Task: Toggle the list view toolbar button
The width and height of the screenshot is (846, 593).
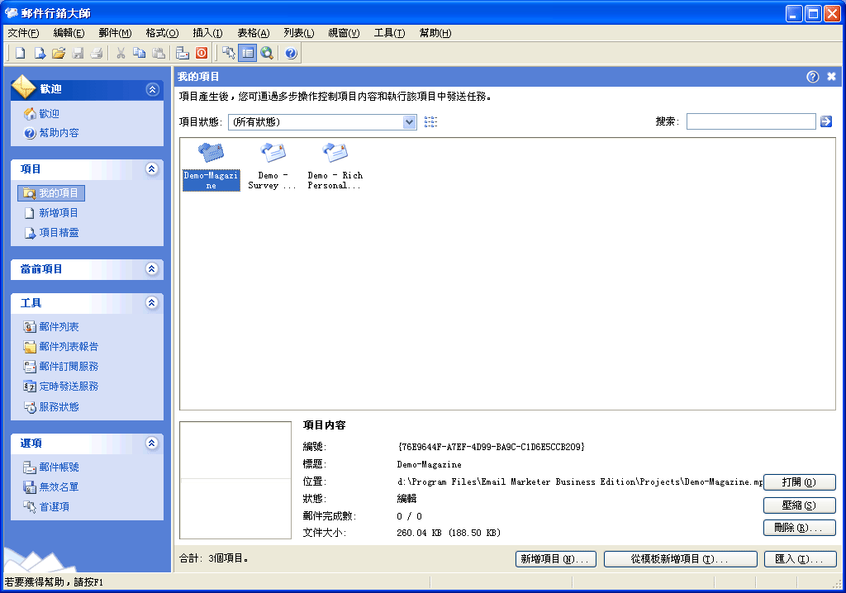Action: click(x=247, y=54)
